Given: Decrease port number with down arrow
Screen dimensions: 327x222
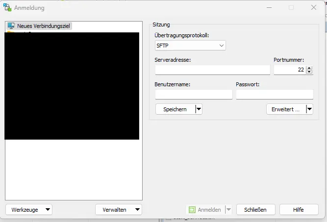Looking at the screenshot, I should (309, 73).
